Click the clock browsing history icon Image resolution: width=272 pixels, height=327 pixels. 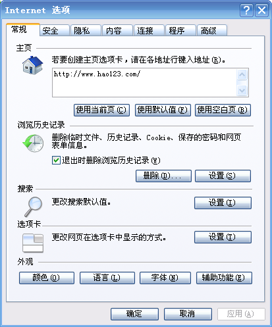33,143
